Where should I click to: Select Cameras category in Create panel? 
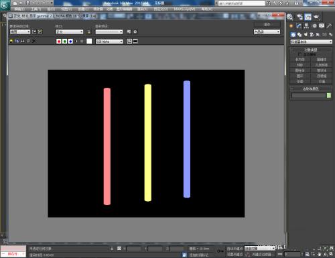[312, 34]
